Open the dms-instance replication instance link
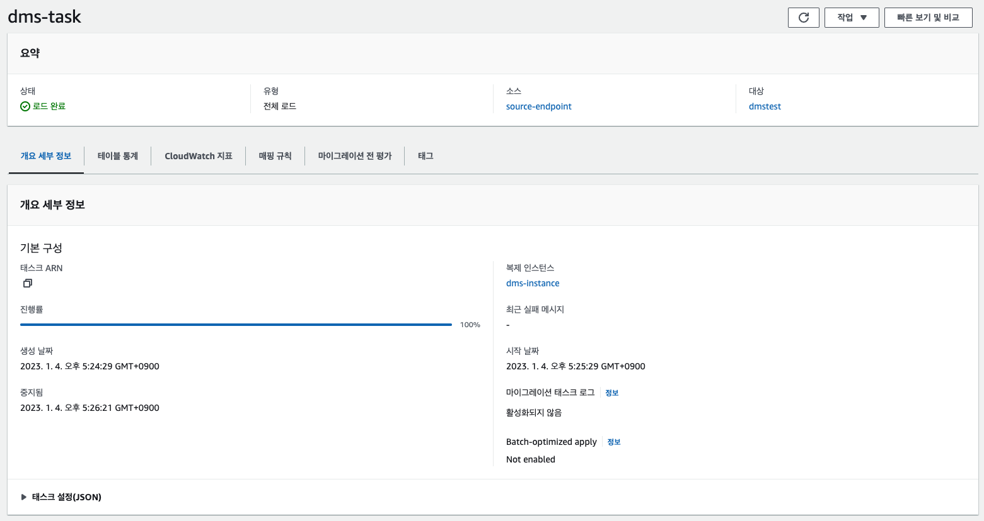984x521 pixels. [533, 283]
